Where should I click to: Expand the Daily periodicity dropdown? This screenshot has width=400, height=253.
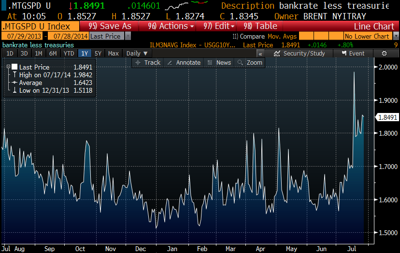pyautogui.click(x=136, y=54)
